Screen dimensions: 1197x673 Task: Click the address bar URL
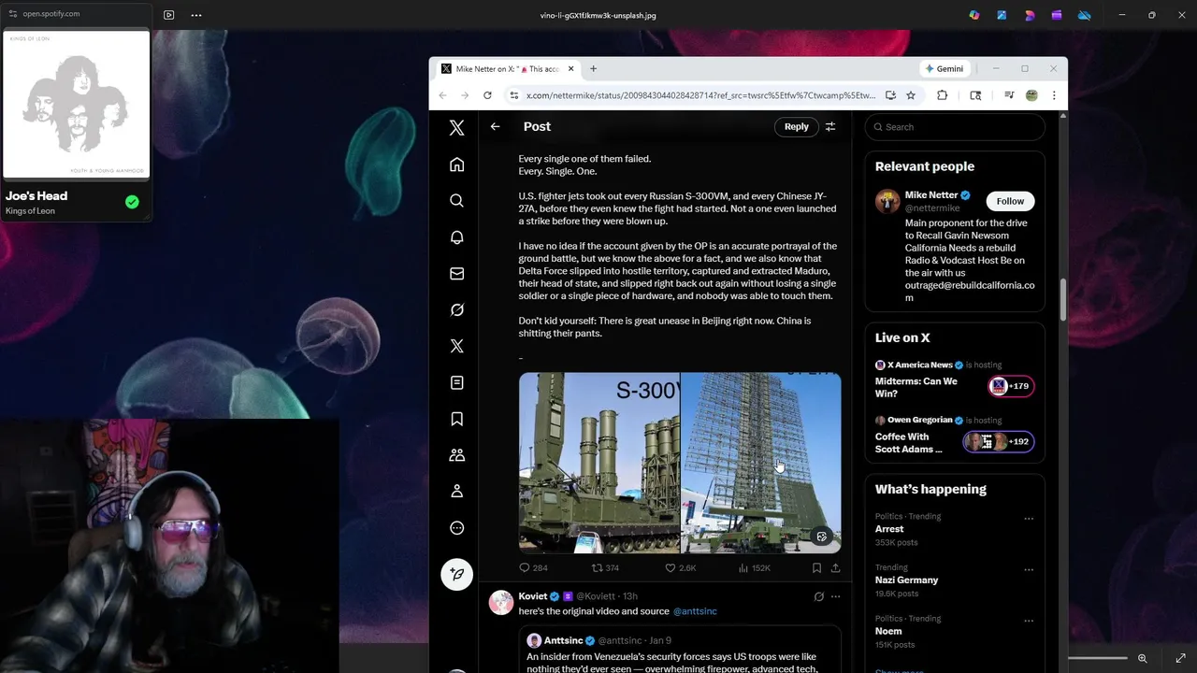click(700, 95)
